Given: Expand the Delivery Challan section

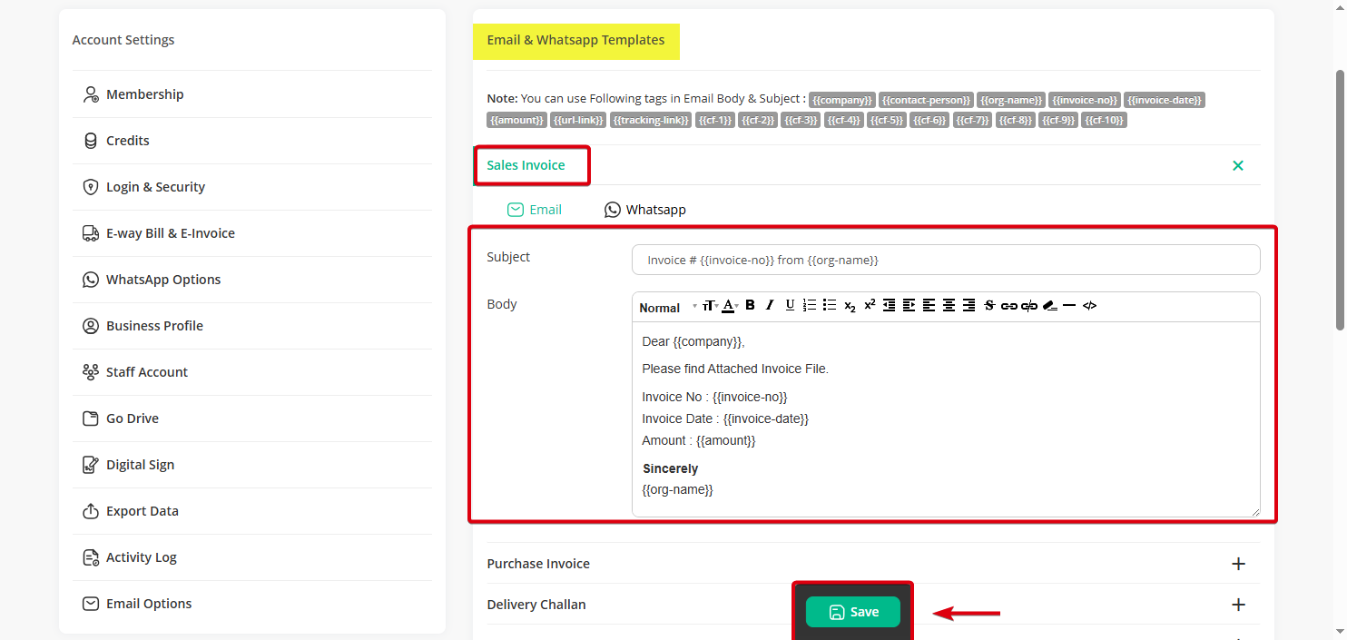Looking at the screenshot, I should point(1238,605).
